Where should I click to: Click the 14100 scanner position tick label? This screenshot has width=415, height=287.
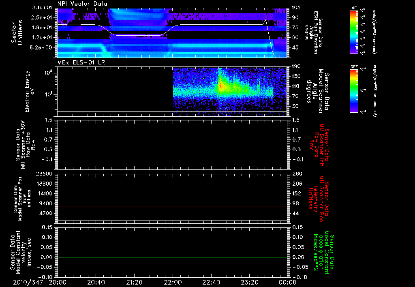(45, 193)
